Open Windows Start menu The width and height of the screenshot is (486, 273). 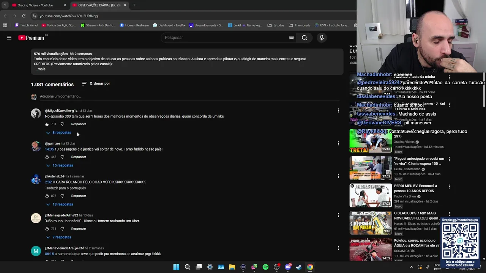(176, 267)
